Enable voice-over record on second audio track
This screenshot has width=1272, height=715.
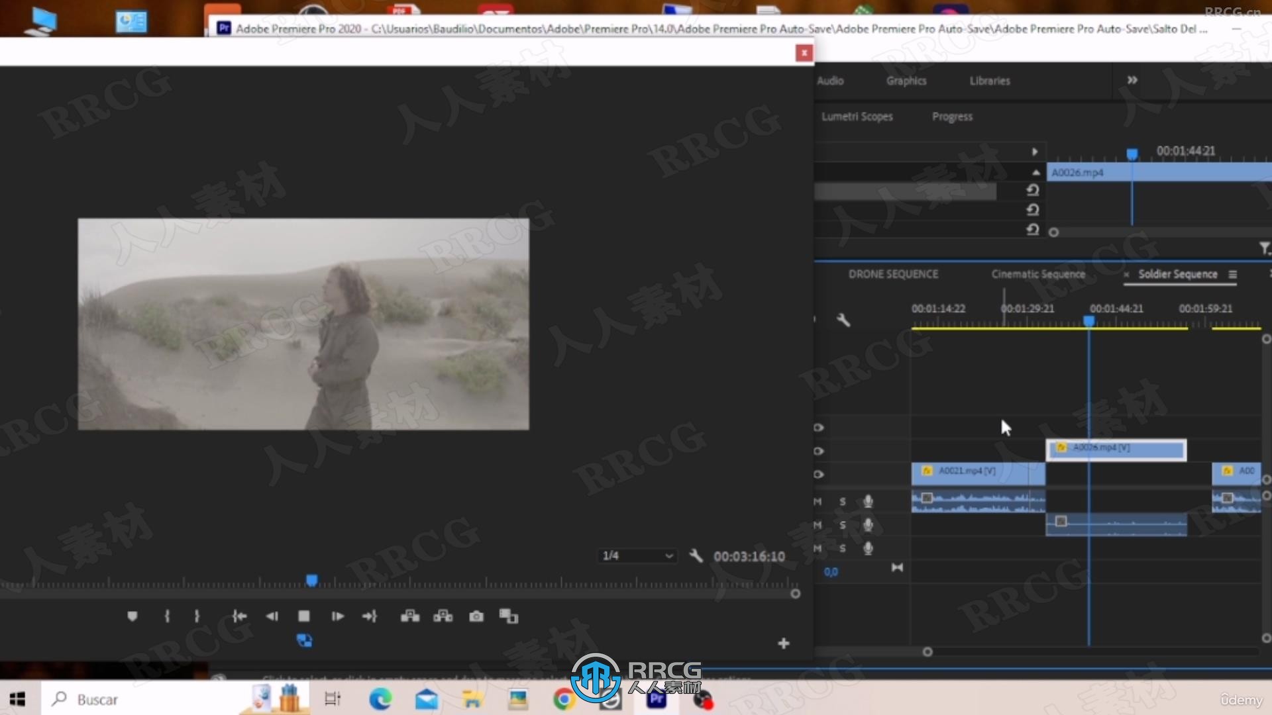[x=868, y=525]
